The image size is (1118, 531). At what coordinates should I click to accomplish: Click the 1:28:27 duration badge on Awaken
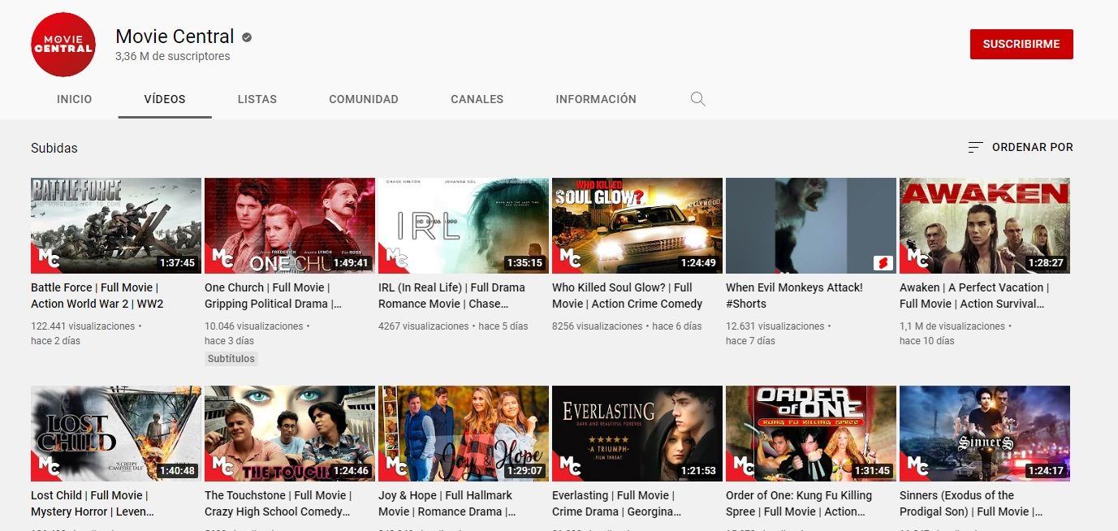coord(1046,263)
